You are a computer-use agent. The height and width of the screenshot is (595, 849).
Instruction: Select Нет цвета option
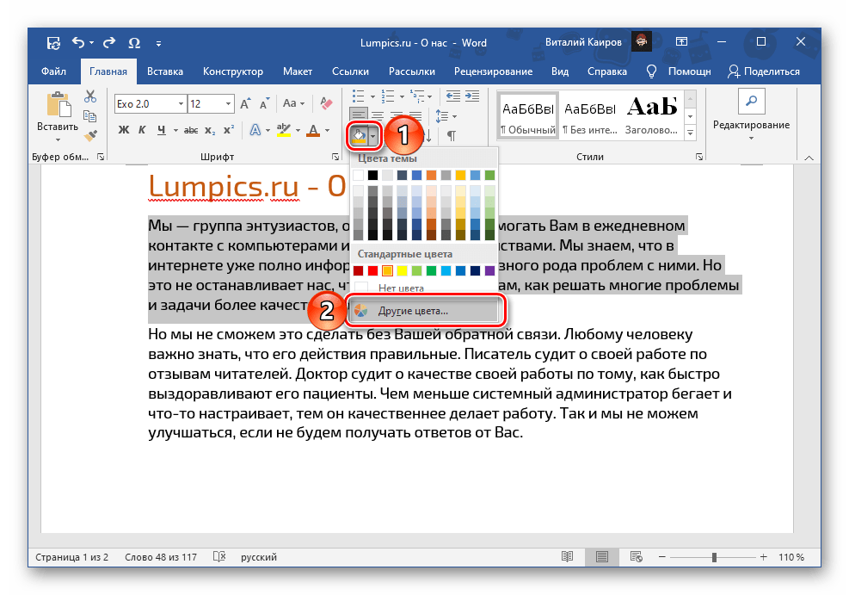(423, 288)
